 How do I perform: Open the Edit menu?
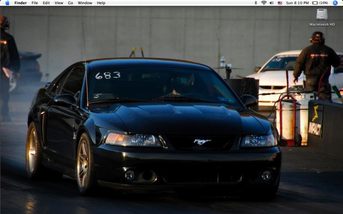click(x=46, y=3)
